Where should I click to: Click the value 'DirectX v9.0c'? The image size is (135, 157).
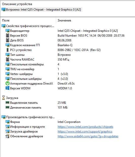[66, 84]
